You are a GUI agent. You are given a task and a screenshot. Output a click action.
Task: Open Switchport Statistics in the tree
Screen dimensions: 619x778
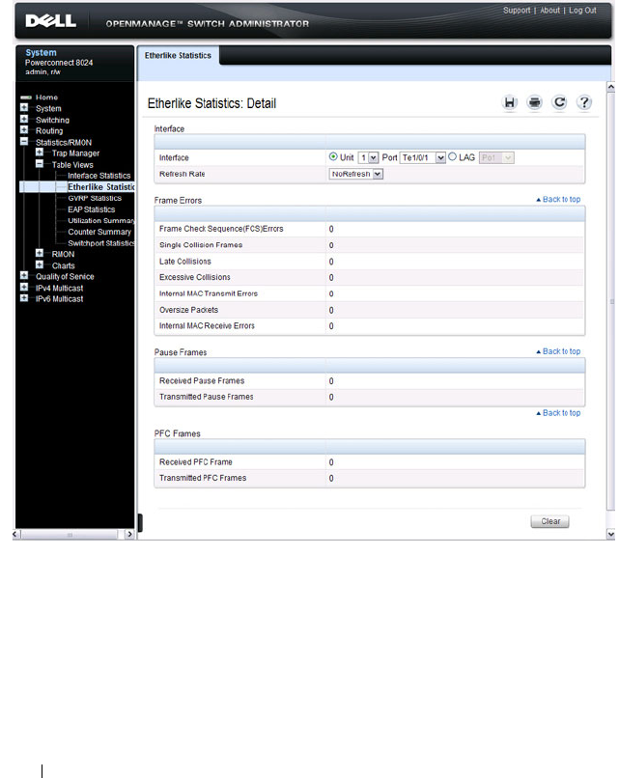100,243
